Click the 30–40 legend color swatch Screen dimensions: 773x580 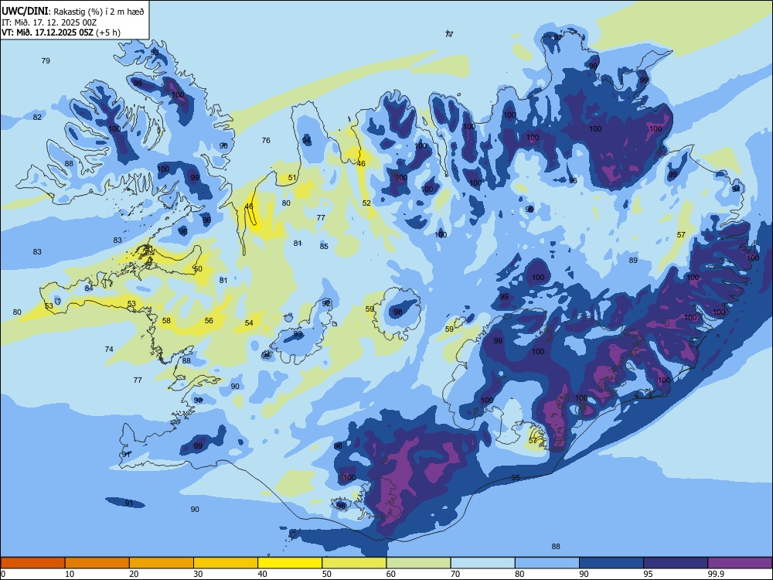226,563
